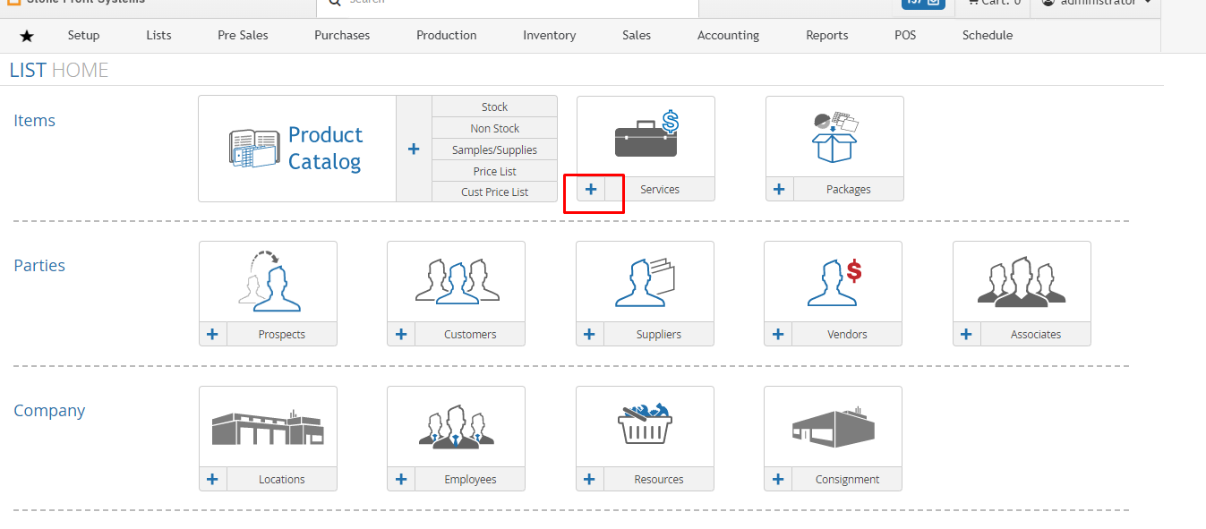
Task: Open the Samples/Supplies list
Action: [495, 149]
